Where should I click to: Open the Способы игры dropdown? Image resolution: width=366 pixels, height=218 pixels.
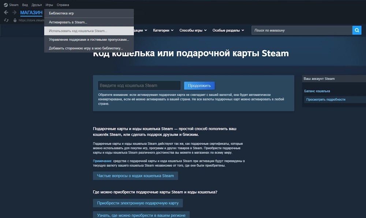193,30
